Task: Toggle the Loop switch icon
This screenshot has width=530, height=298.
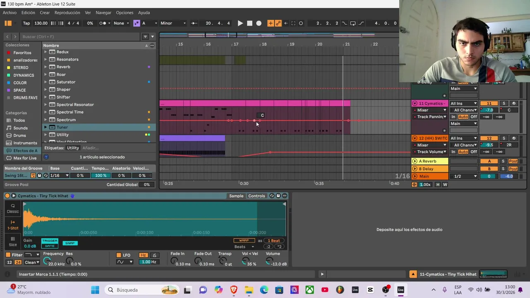Action: point(353,23)
